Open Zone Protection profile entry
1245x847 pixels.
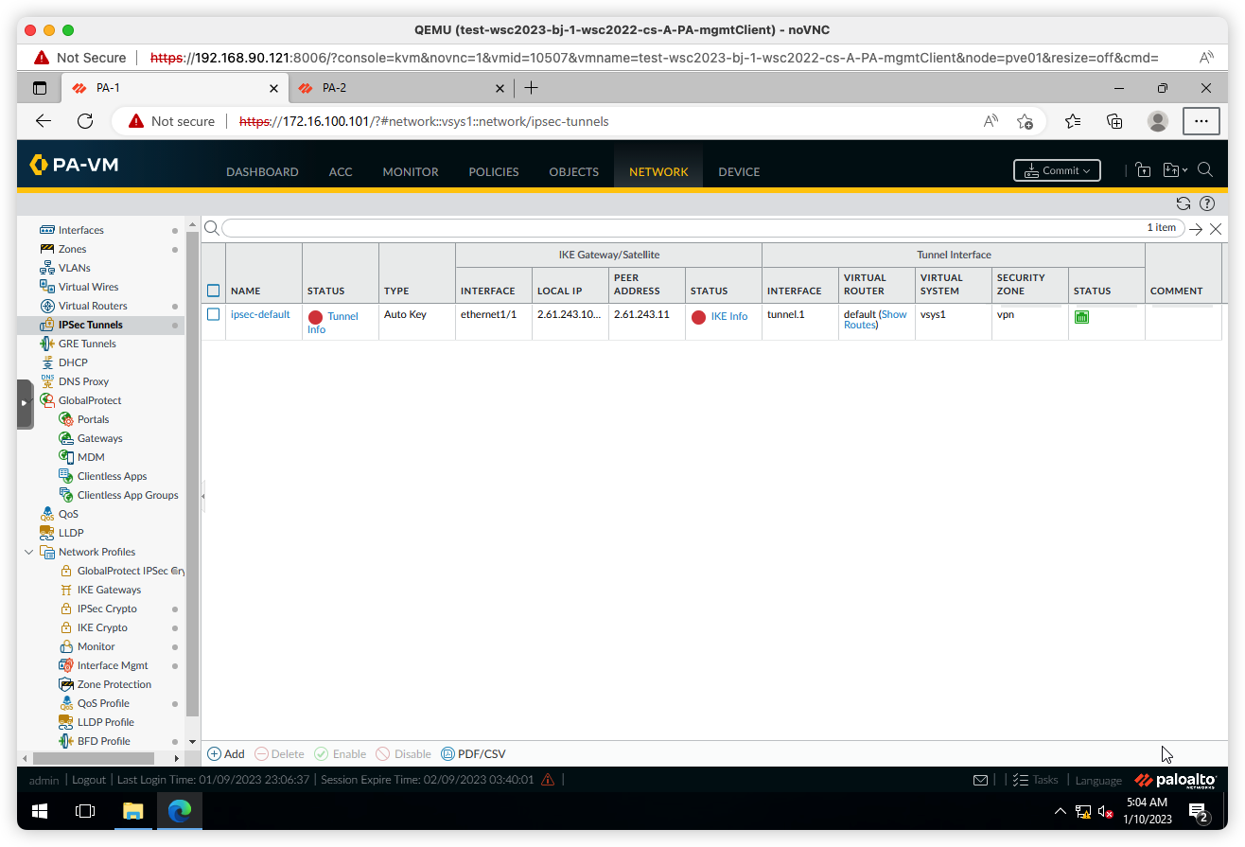tap(114, 684)
